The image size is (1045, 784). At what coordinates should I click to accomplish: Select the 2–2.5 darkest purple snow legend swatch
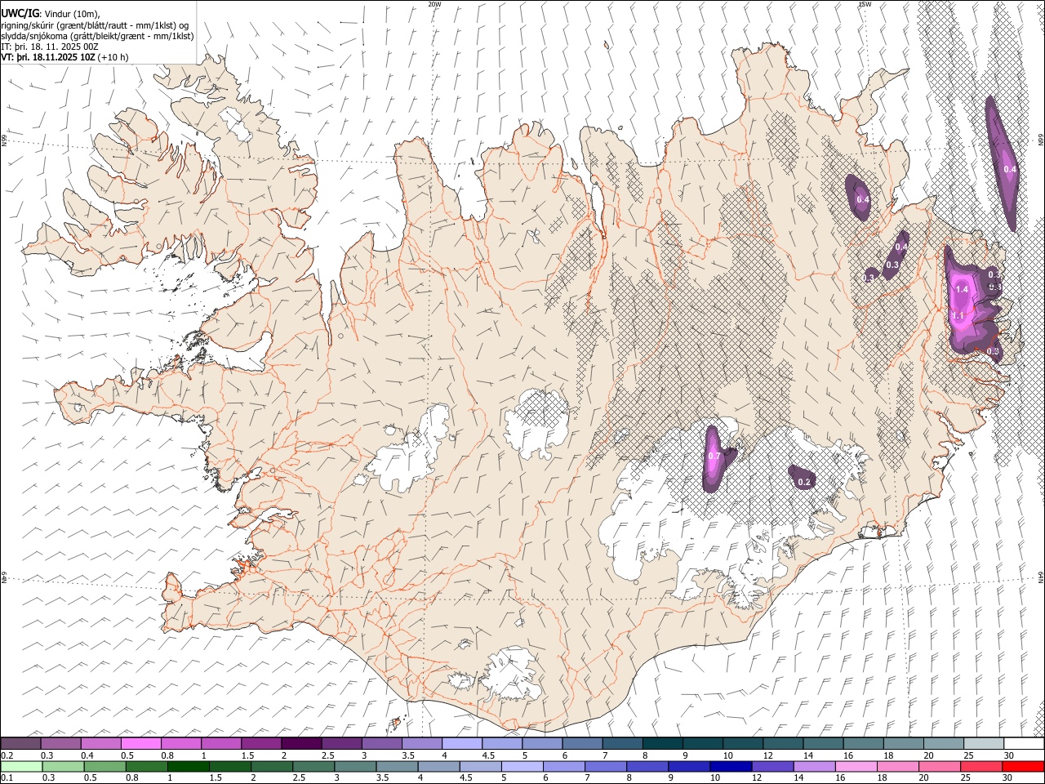click(x=301, y=744)
